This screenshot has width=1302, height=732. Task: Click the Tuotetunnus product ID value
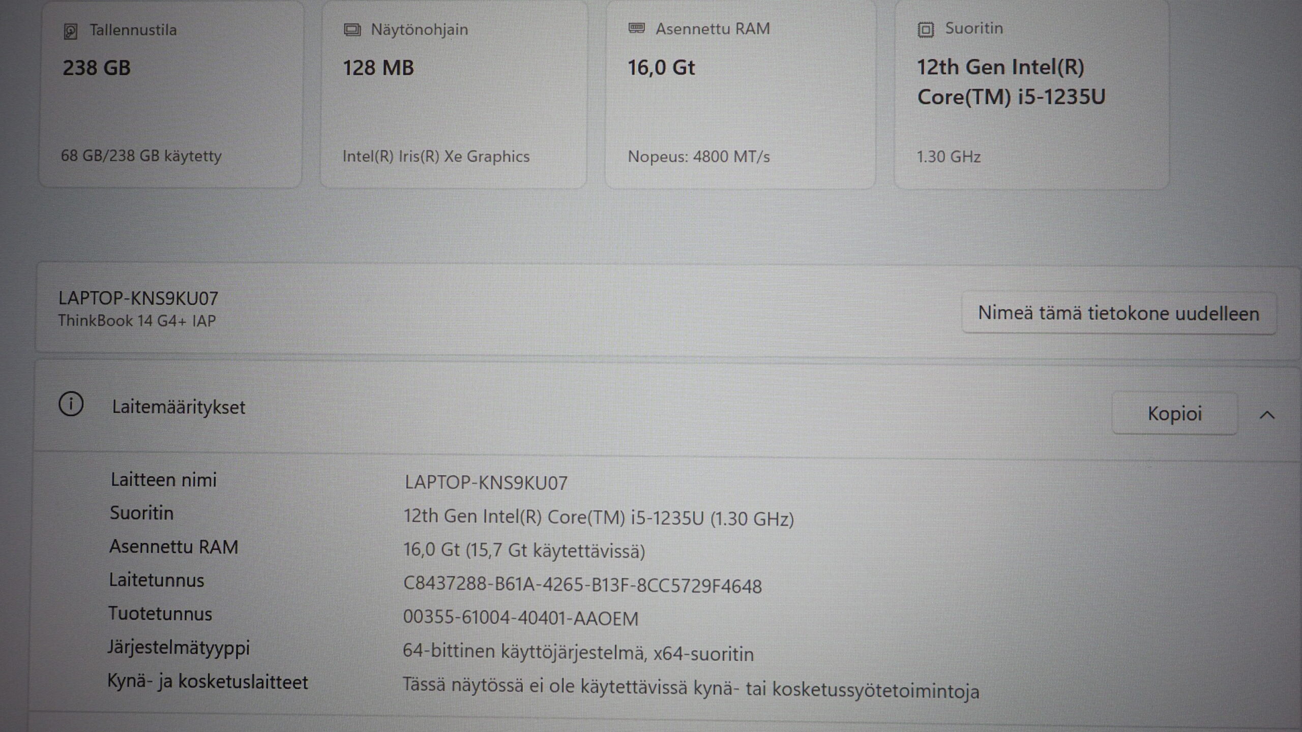(x=520, y=618)
